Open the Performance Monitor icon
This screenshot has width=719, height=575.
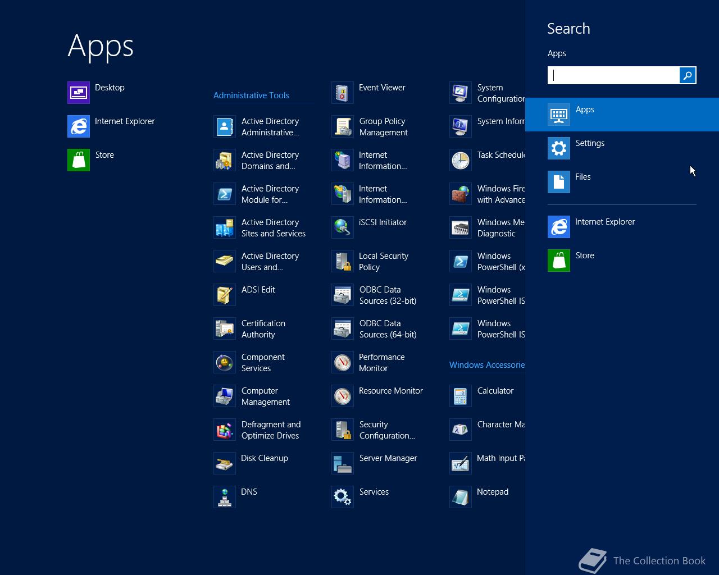tap(343, 362)
